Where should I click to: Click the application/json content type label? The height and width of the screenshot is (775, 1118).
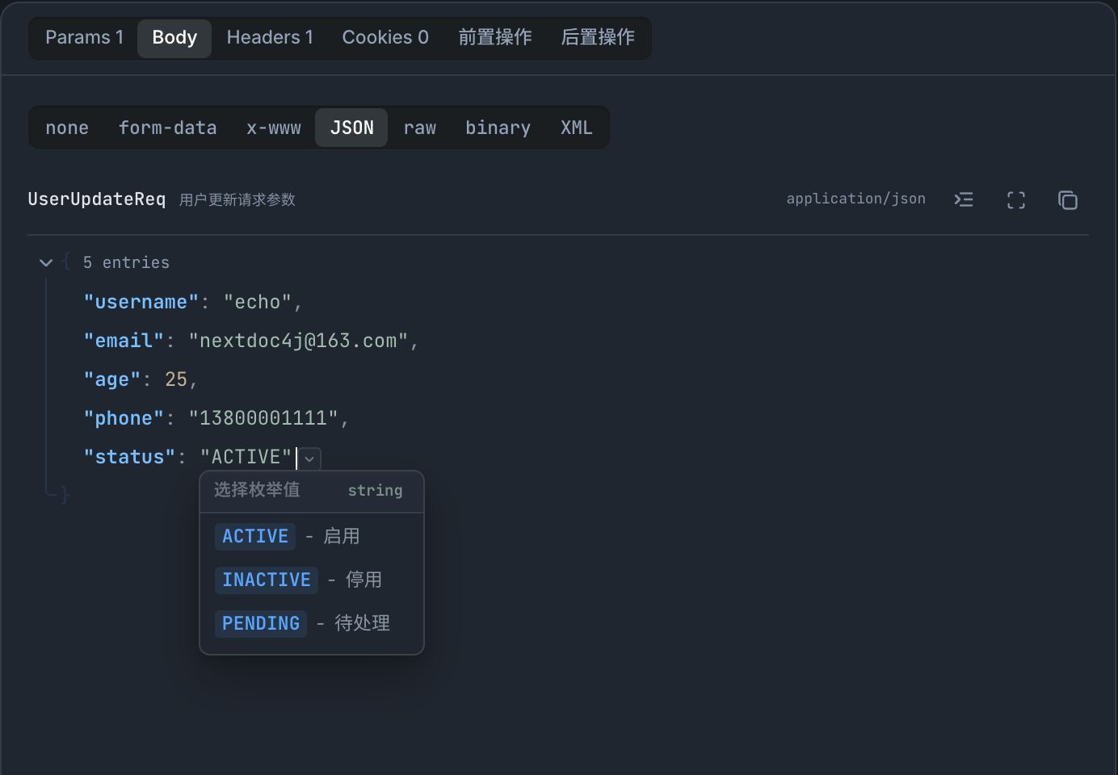856,199
